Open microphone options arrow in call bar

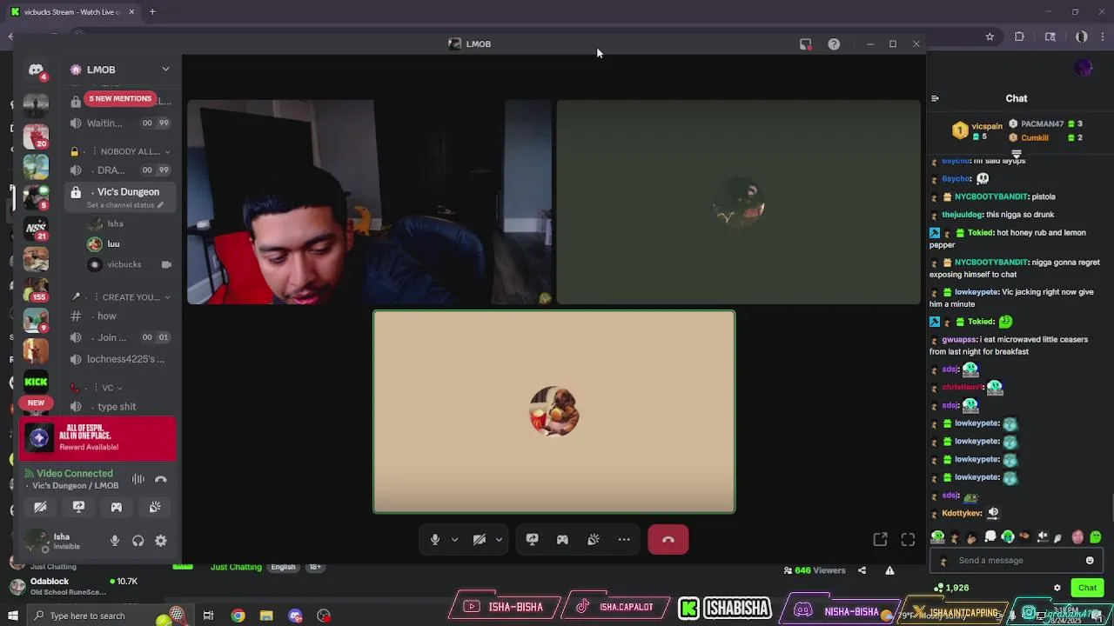[x=454, y=540]
